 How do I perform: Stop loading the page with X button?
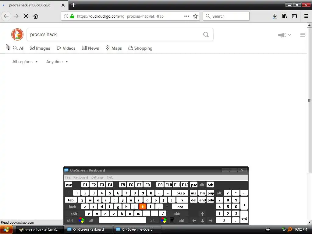[26, 16]
